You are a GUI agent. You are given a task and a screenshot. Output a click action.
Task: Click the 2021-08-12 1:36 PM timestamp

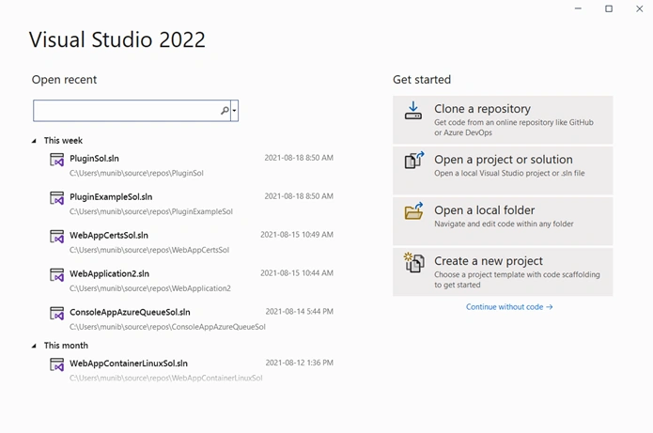click(300, 363)
